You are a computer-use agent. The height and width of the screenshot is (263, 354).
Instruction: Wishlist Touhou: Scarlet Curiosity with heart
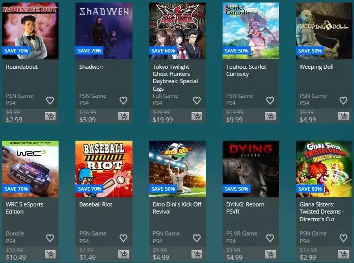point(270,100)
